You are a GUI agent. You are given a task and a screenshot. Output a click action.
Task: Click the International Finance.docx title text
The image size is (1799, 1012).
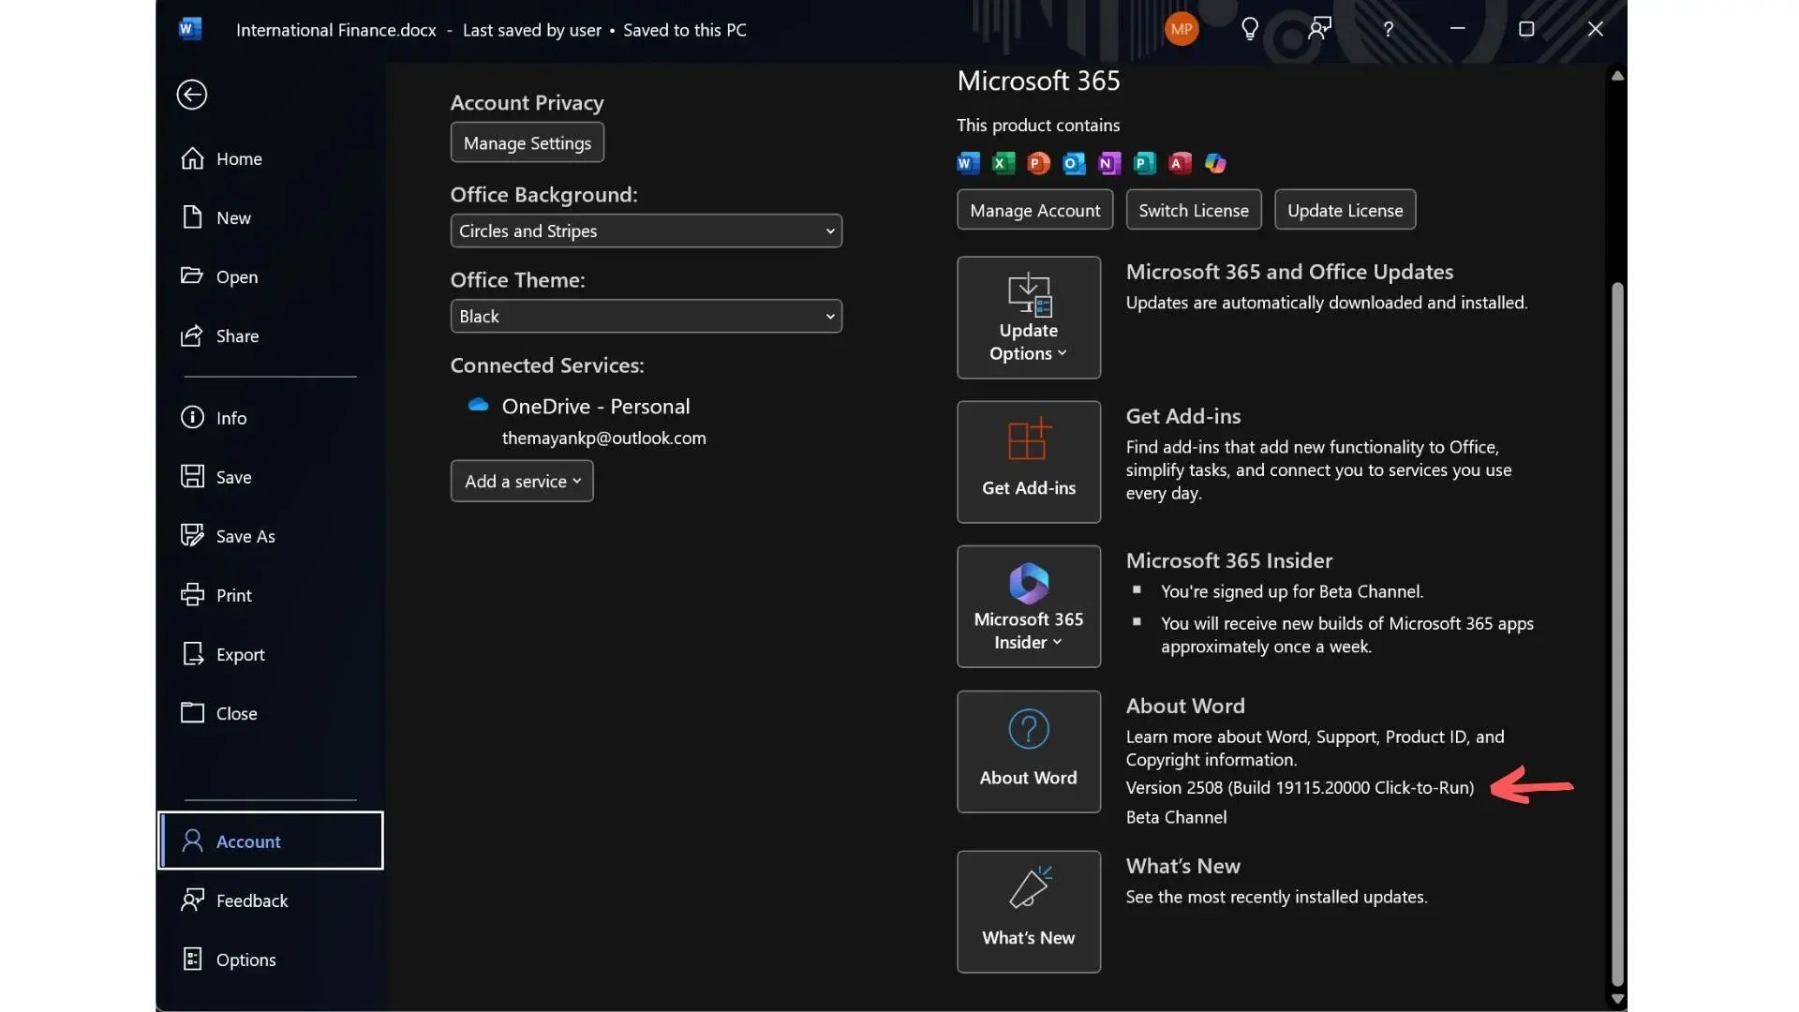[336, 30]
